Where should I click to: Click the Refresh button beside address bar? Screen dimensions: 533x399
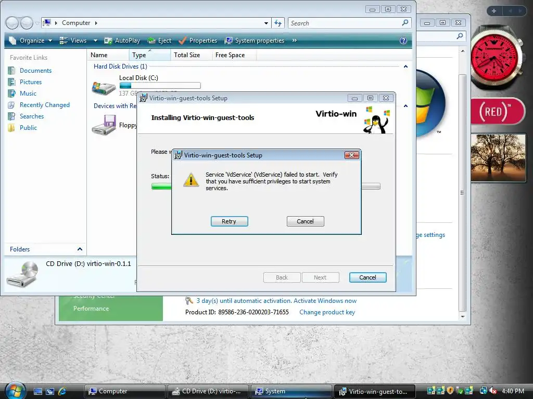pyautogui.click(x=278, y=23)
